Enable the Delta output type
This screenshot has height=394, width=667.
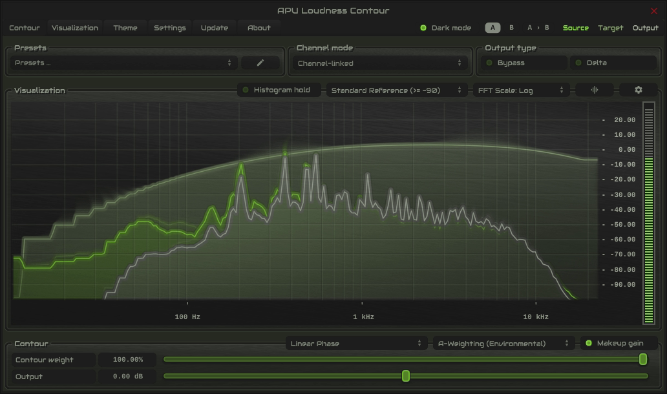point(613,63)
